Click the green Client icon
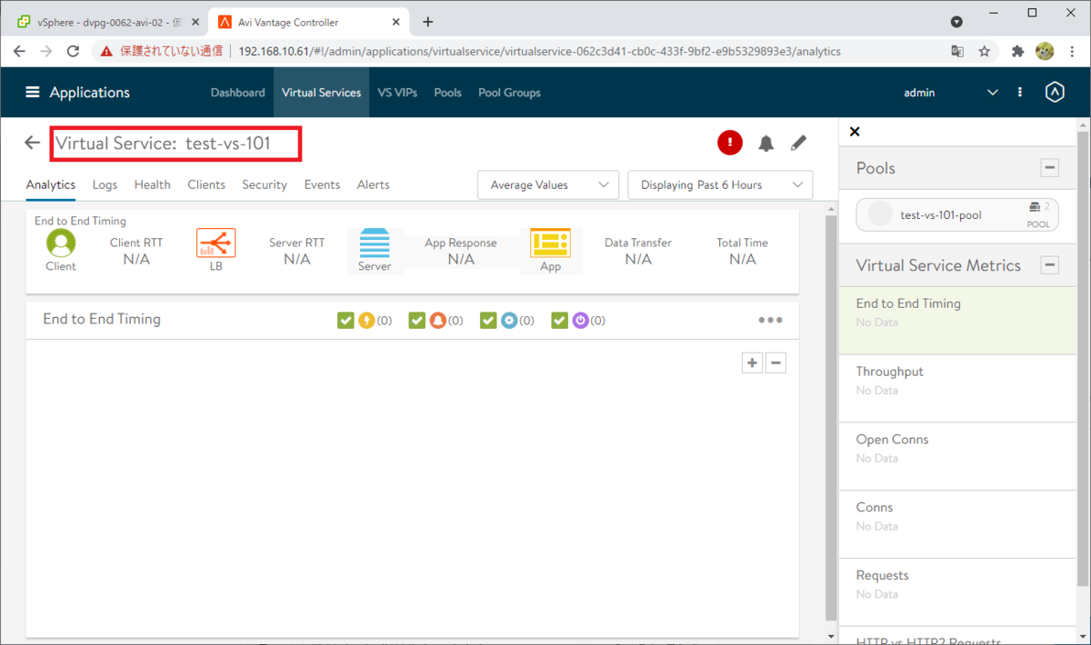This screenshot has height=645, width=1091. coord(61,243)
